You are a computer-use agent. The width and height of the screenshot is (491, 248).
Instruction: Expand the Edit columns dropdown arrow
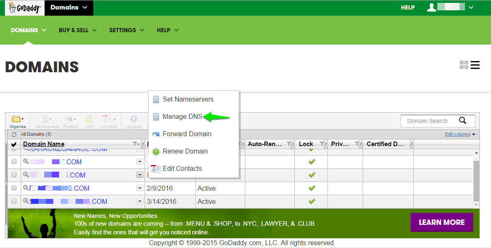coord(474,135)
